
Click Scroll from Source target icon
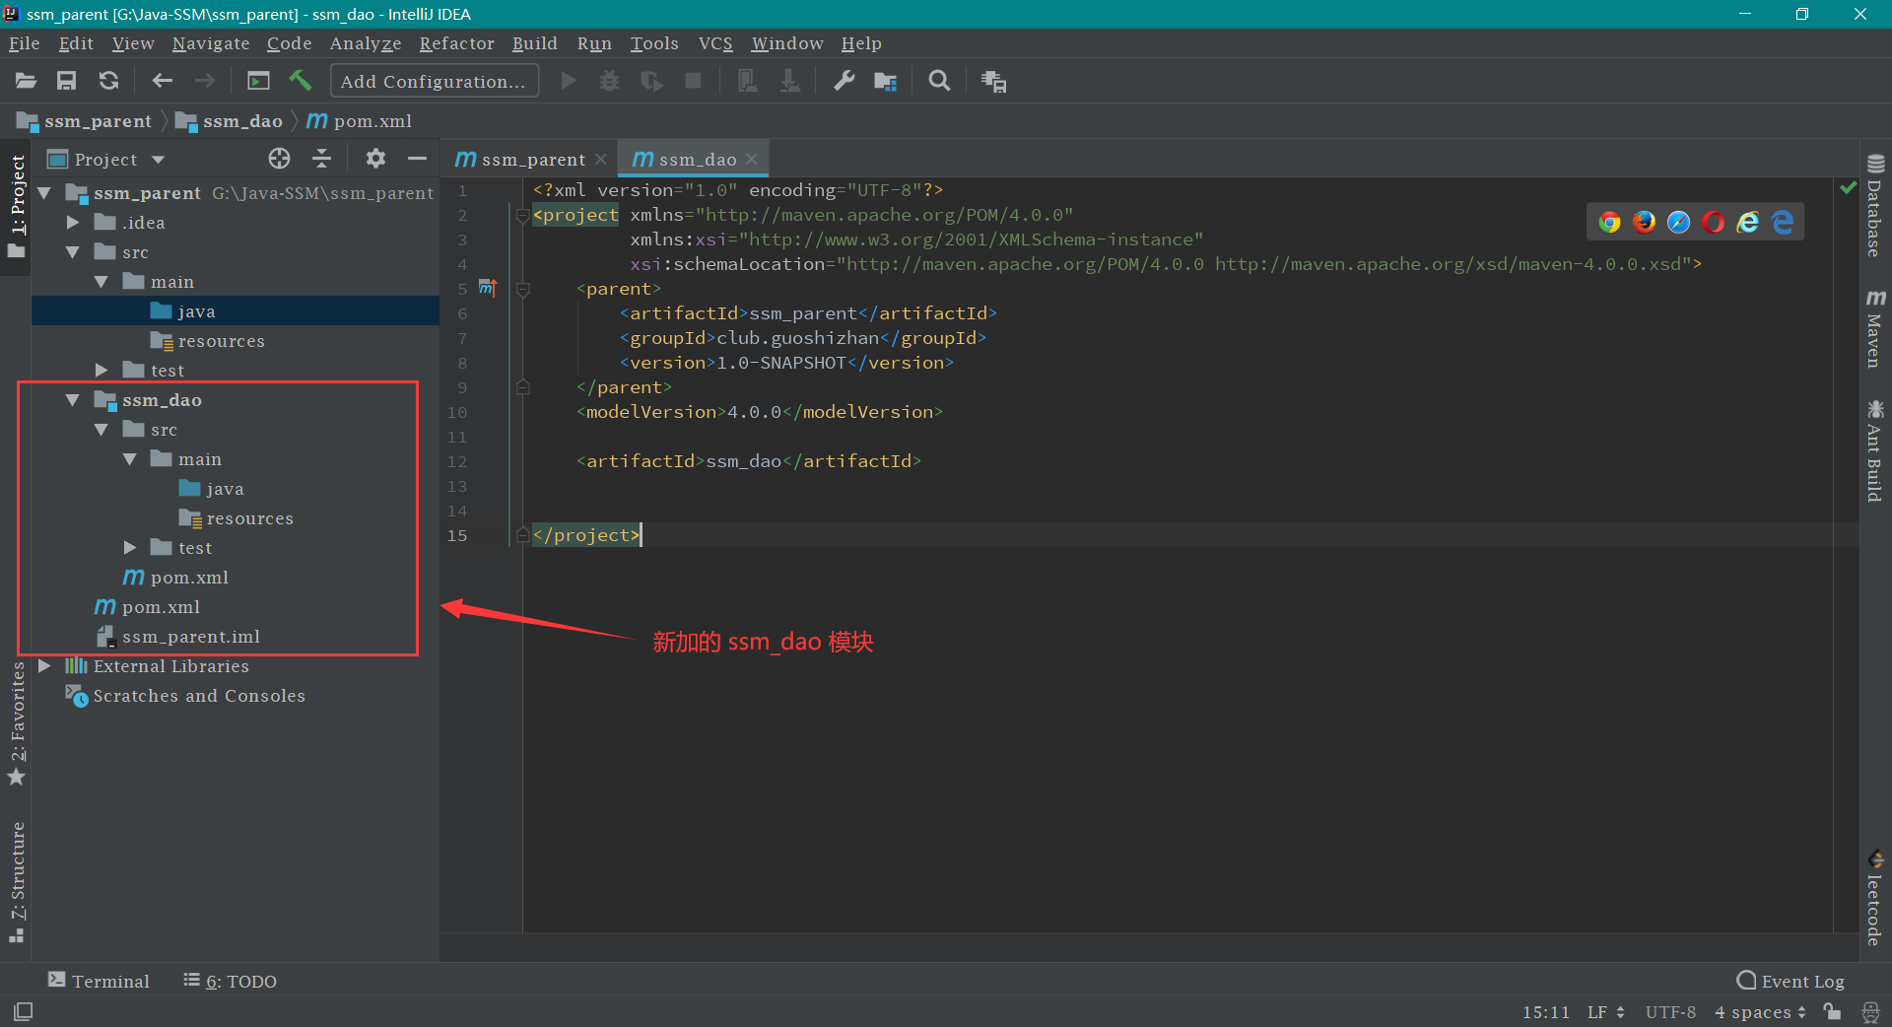coord(279,159)
